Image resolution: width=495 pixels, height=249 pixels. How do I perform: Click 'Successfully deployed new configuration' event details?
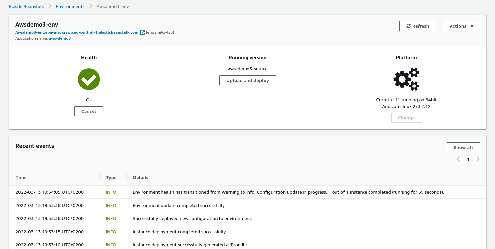pyautogui.click(x=192, y=218)
